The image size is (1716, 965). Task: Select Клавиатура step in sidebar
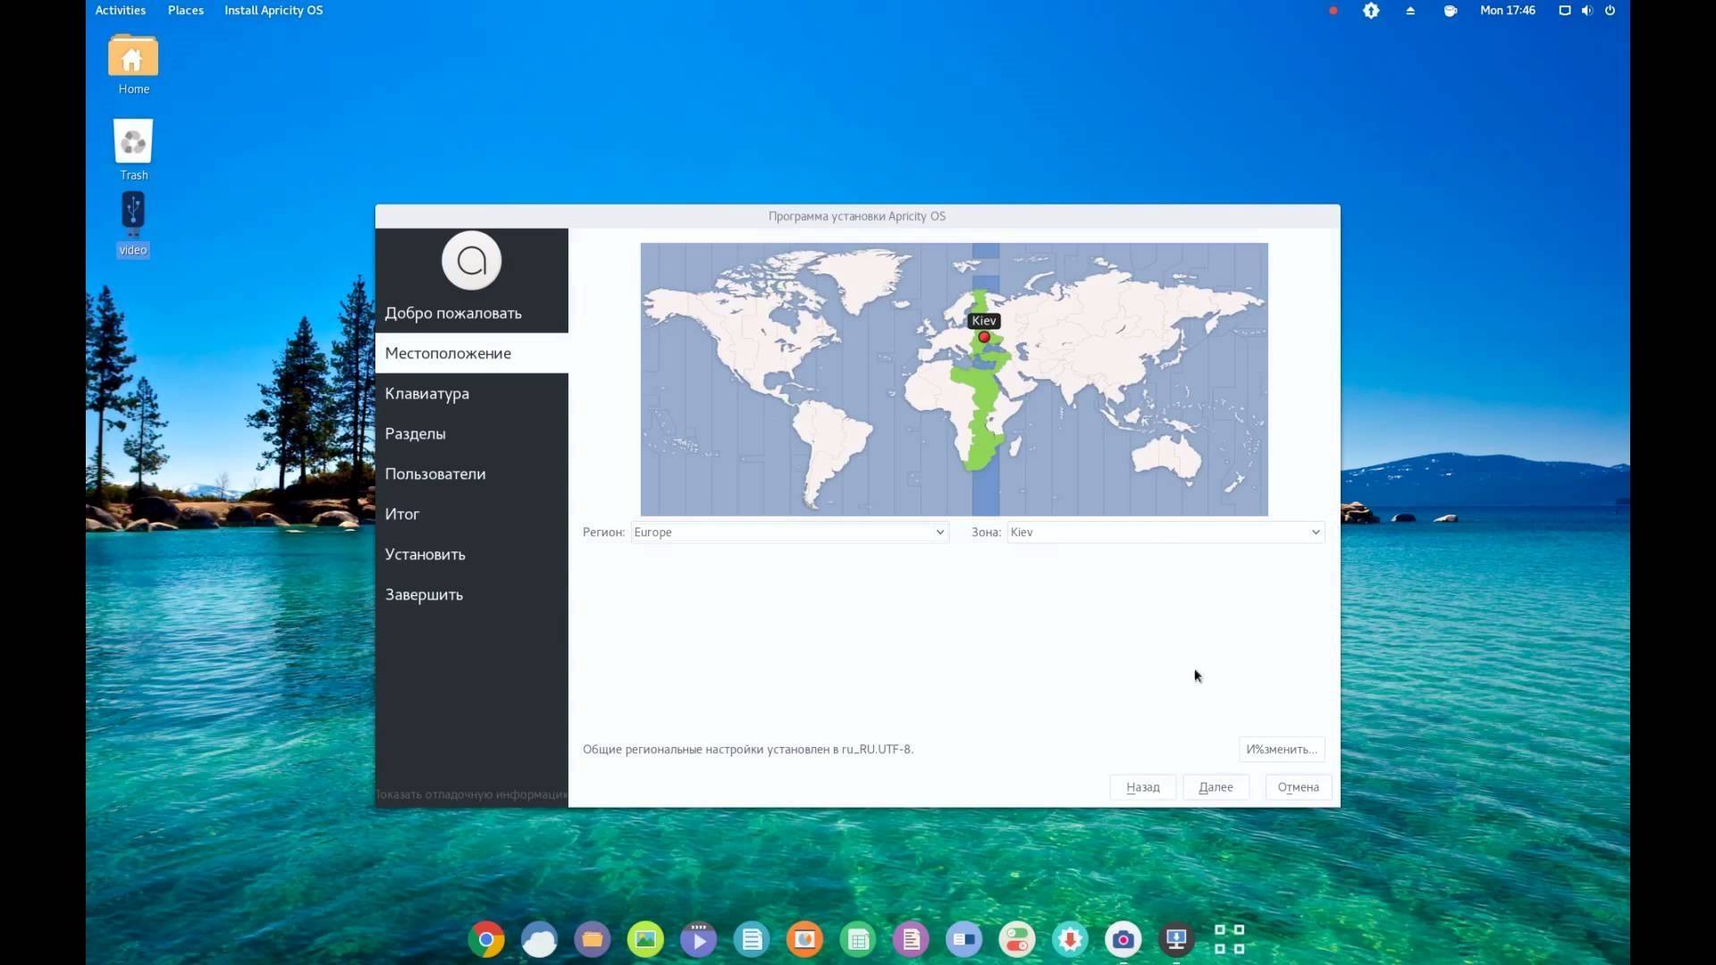472,394
